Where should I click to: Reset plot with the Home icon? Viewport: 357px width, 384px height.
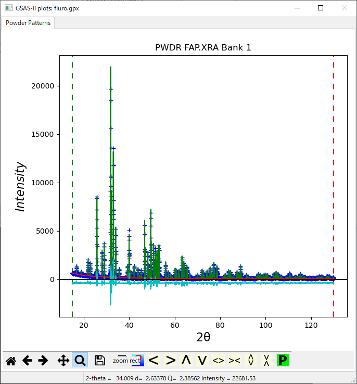coord(10,360)
